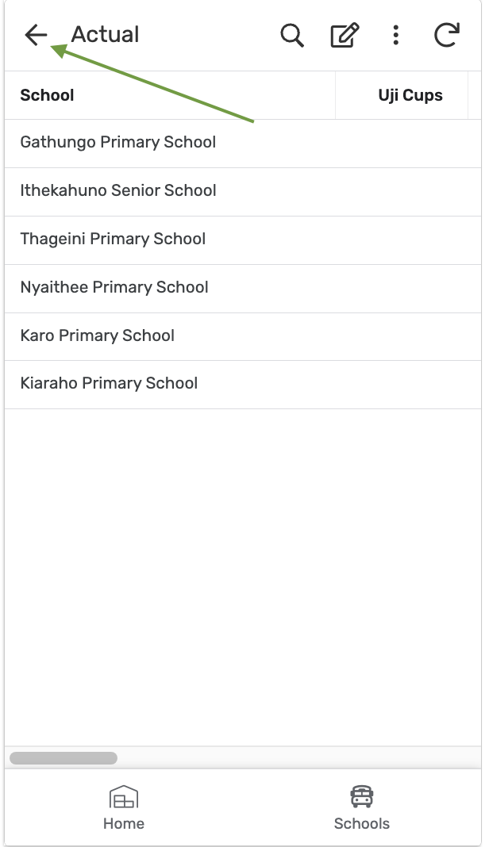489x847 pixels.
Task: Tap the Home building icon
Action: click(124, 797)
